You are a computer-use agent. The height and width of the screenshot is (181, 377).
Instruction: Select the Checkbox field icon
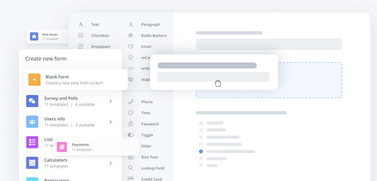[x=81, y=35]
